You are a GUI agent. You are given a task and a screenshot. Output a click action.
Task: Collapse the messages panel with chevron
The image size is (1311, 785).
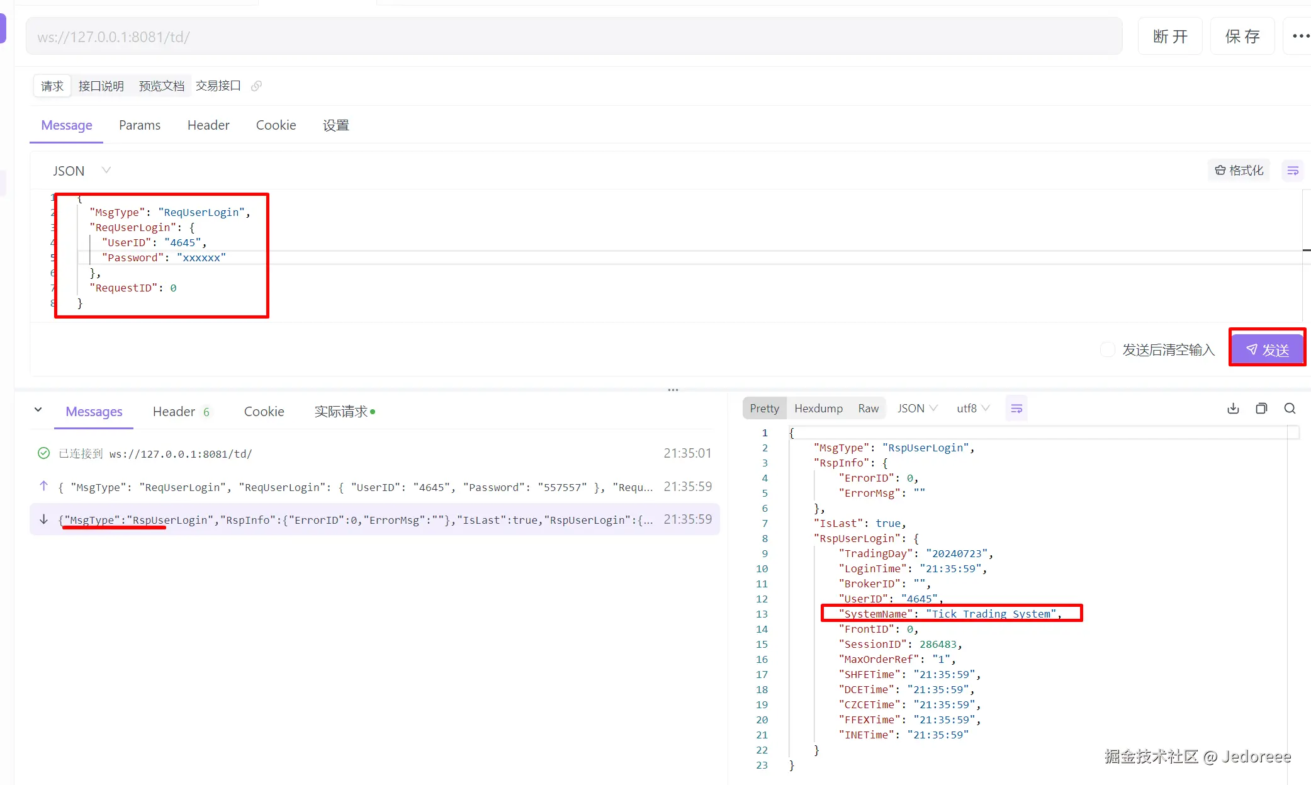pos(38,410)
